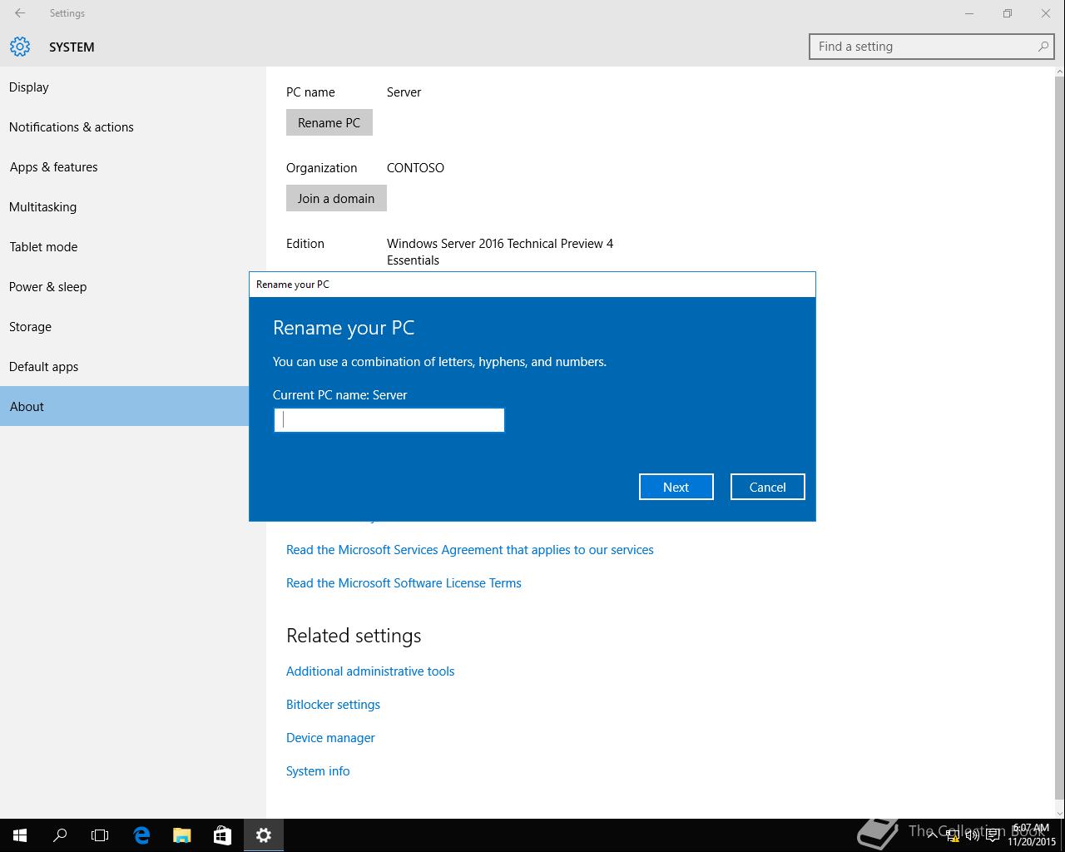Click the search magnifier in Find a setting
Viewport: 1065px width, 852px height.
click(x=1043, y=47)
